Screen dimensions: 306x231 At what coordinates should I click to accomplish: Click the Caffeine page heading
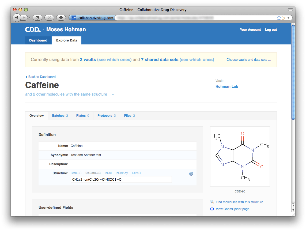(42, 85)
